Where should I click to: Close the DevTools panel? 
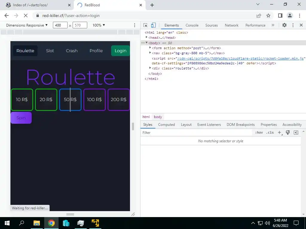pyautogui.click(x=301, y=25)
